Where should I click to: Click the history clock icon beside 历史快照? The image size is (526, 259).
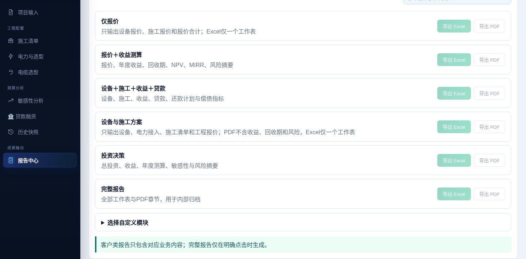[11, 132]
